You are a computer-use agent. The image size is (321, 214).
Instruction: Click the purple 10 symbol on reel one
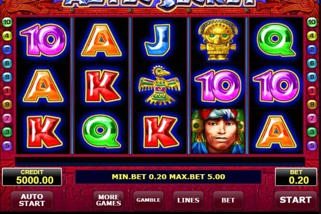coord(44,40)
